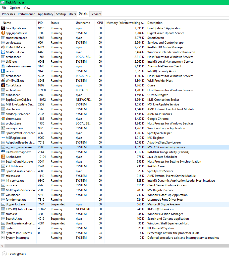
Task: Click the SkypeHost.exe icon
Action: coord(3,204)
